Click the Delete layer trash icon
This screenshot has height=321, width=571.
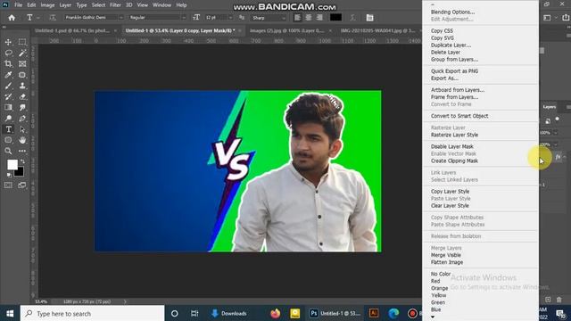tap(559, 300)
